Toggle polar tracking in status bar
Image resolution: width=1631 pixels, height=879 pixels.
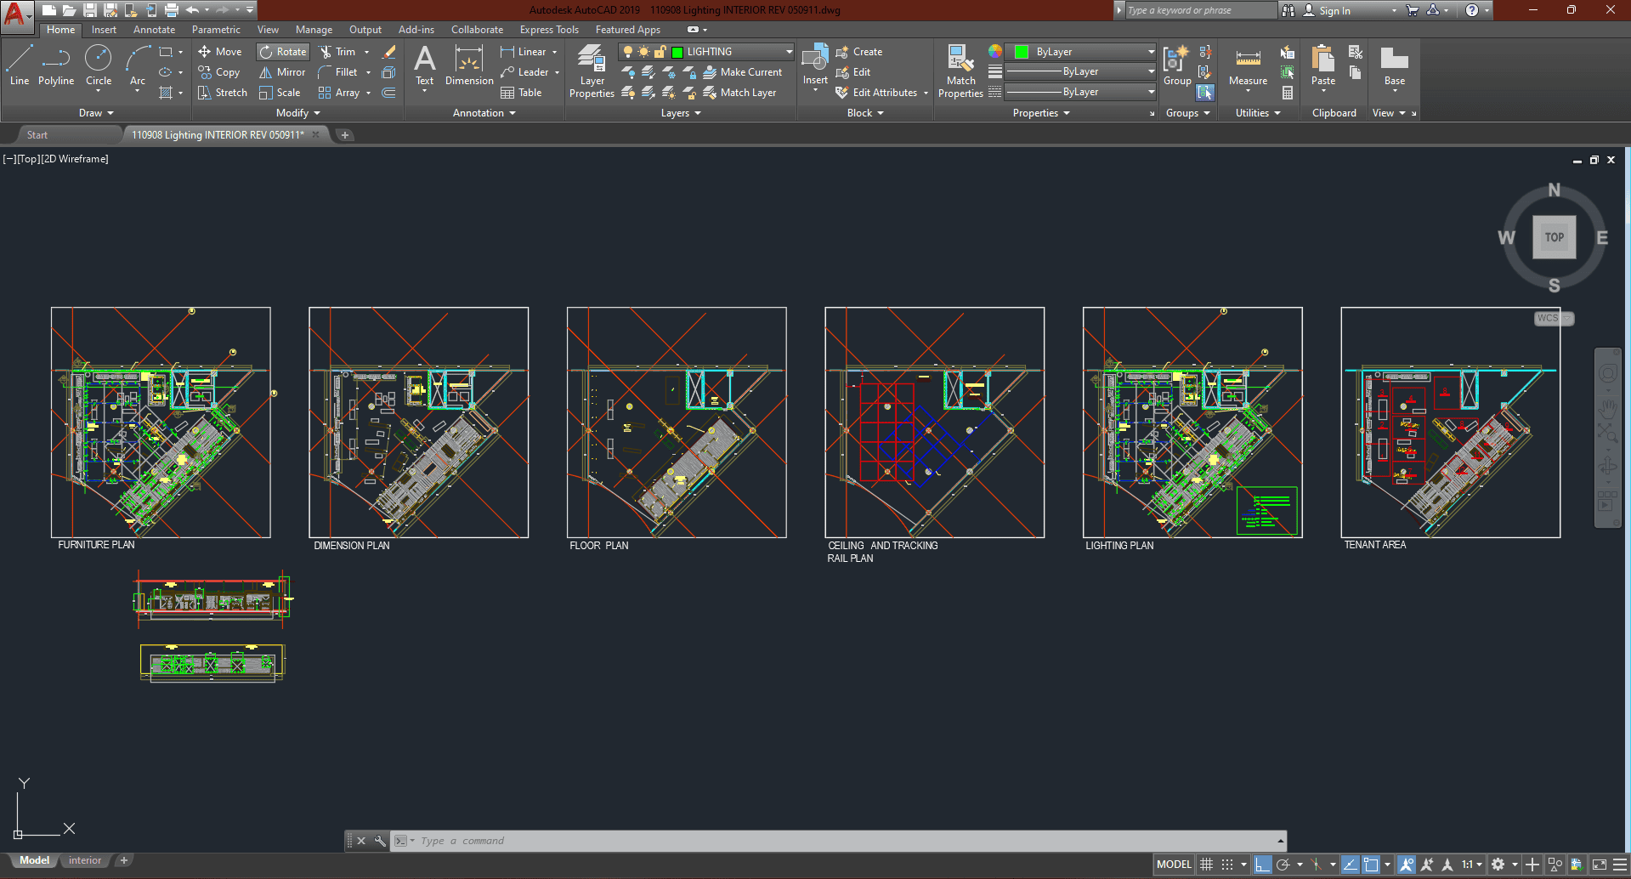click(1283, 865)
